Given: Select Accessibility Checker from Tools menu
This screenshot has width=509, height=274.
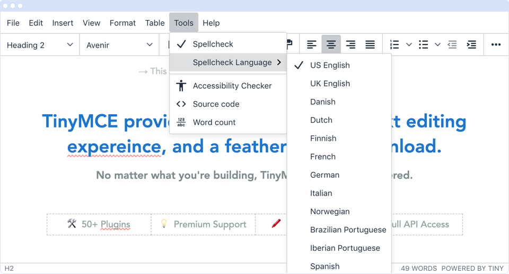Looking at the screenshot, I should [x=228, y=86].
